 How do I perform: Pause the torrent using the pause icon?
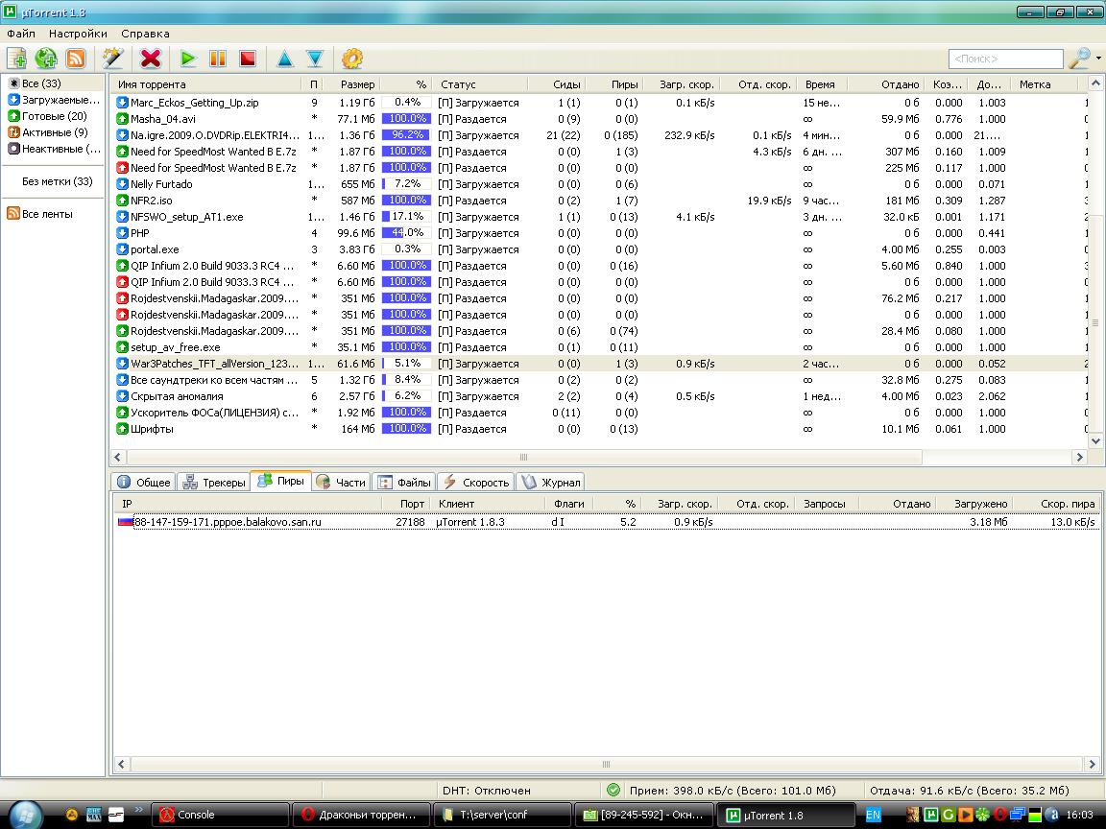click(x=218, y=59)
